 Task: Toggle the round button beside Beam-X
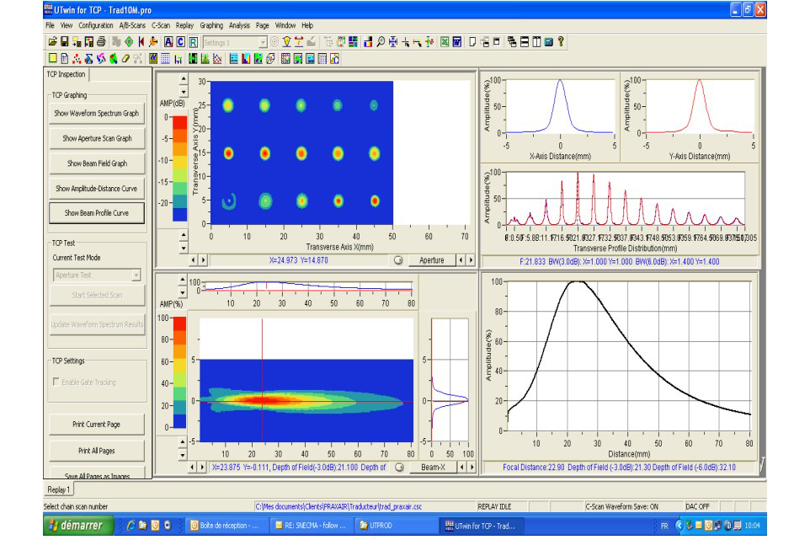point(399,467)
